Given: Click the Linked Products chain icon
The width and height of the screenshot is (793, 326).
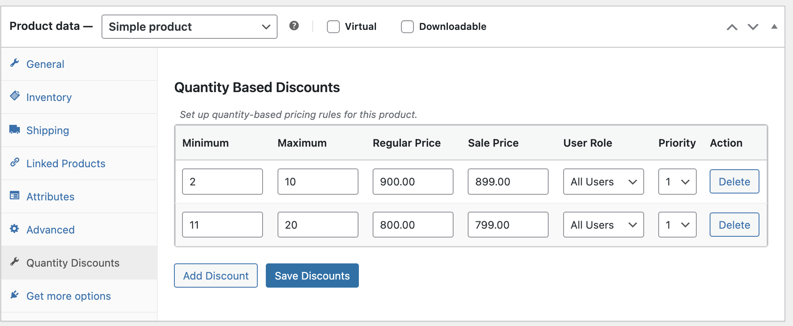Looking at the screenshot, I should [15, 162].
